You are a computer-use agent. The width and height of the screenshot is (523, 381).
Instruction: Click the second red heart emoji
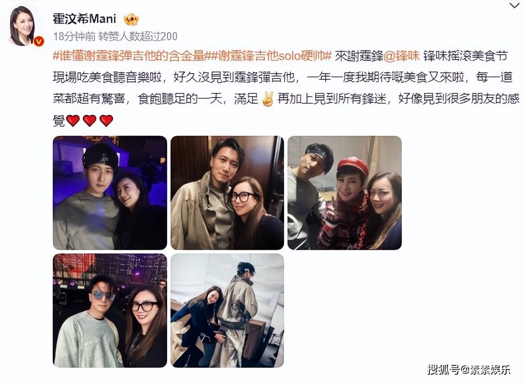[89, 121]
